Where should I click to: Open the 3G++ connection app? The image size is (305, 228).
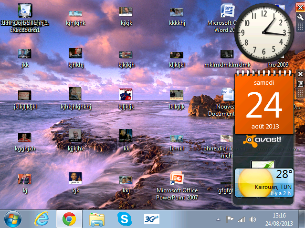pos(152,219)
